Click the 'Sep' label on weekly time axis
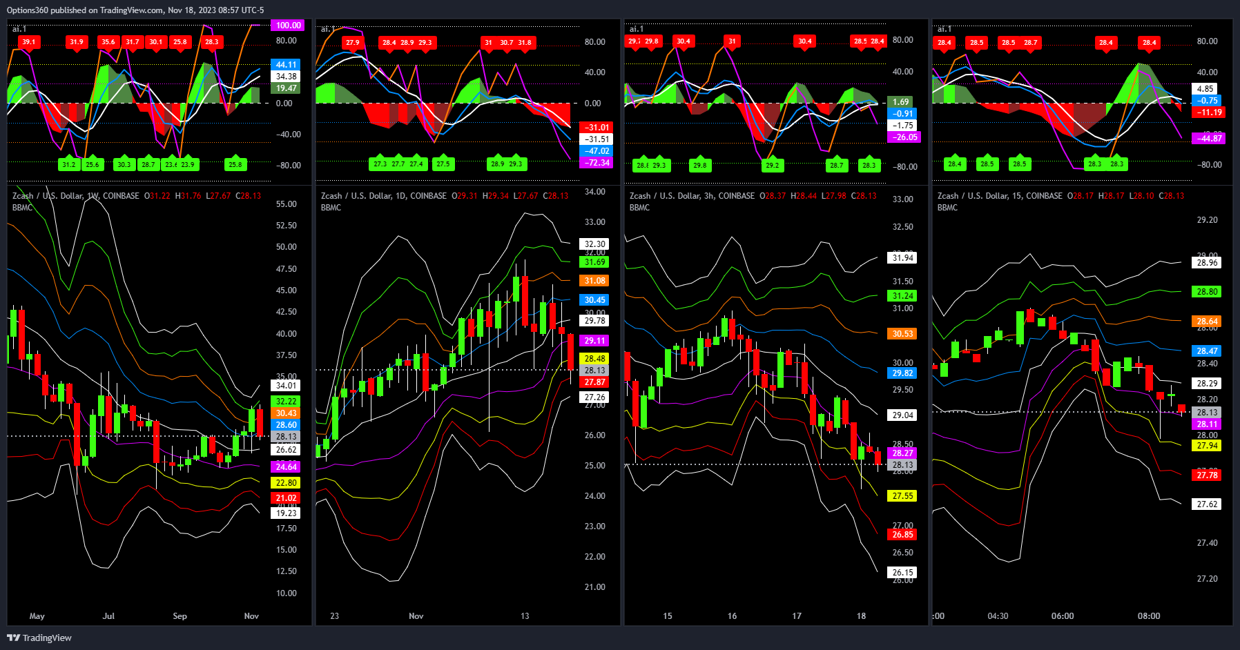 click(x=180, y=616)
